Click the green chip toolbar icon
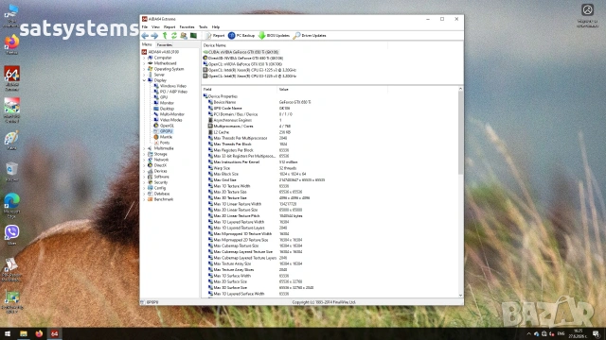Image resolution: width=606 pixels, height=340 pixels. click(x=193, y=36)
